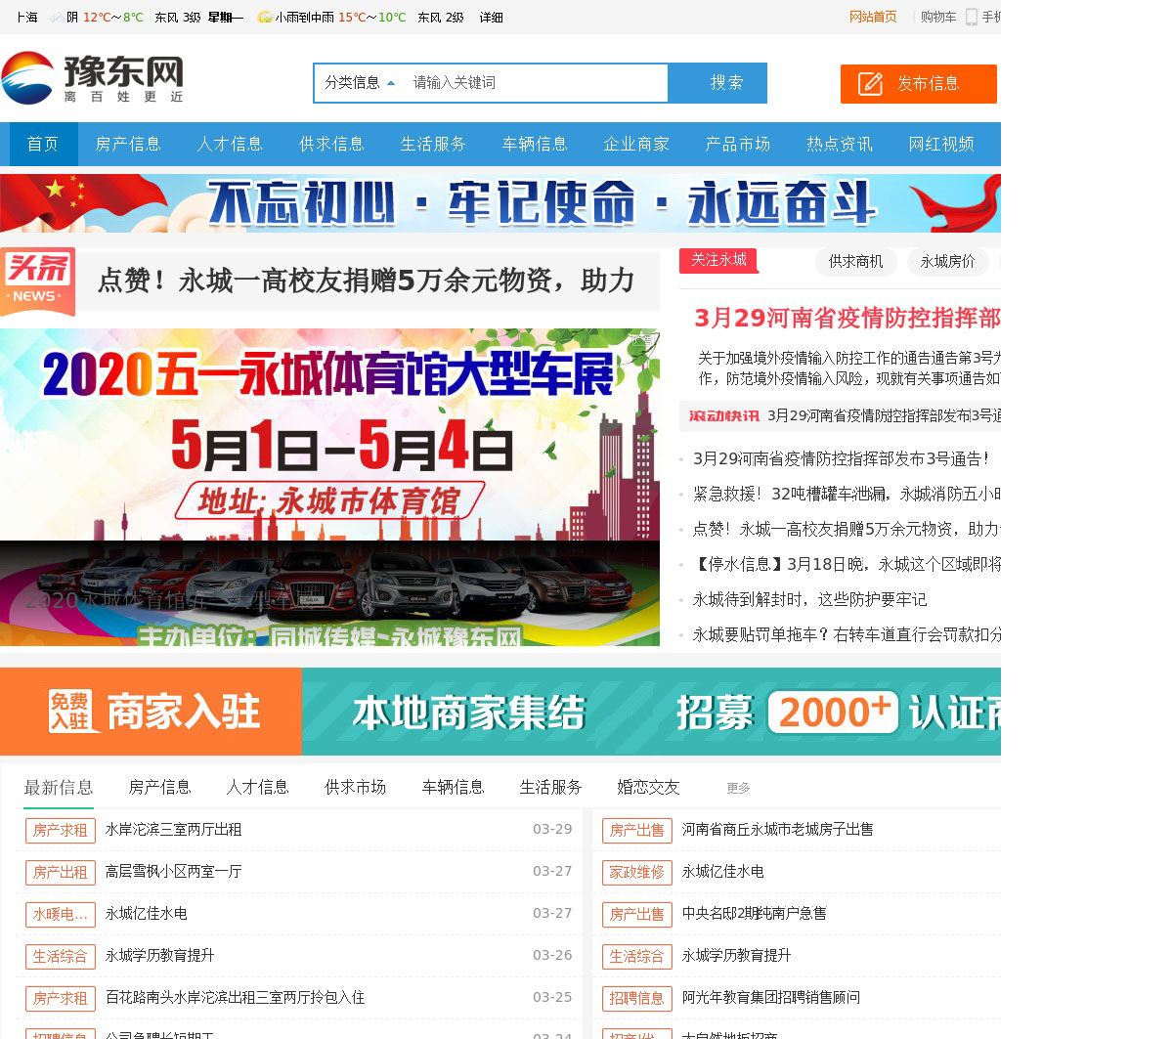This screenshot has width=1173, height=1039.
Task: Open the 2020 五一永城体育馆 car show banner
Action: pos(329,486)
